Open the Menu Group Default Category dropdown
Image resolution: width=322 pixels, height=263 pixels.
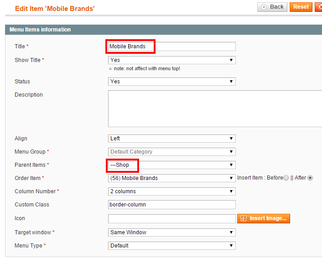pos(171,152)
